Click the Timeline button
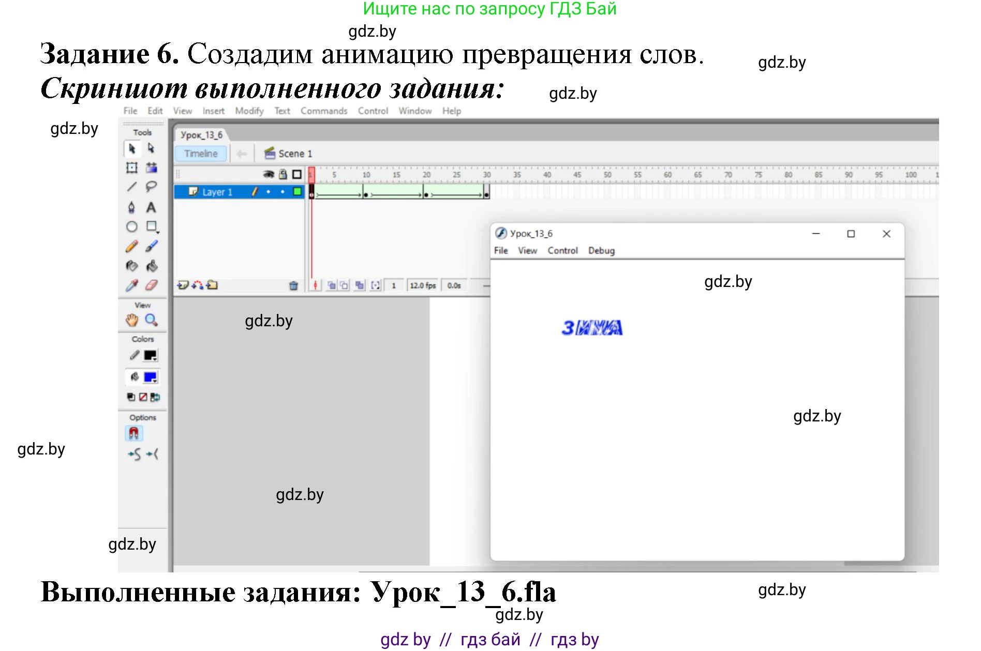This screenshot has width=981, height=651. pyautogui.click(x=200, y=153)
